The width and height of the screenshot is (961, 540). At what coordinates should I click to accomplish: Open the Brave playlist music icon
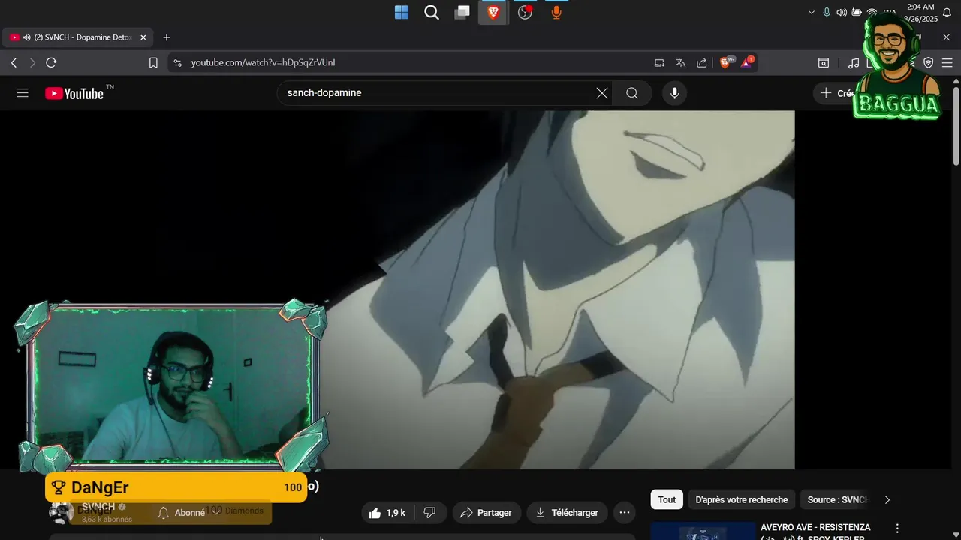(854, 63)
